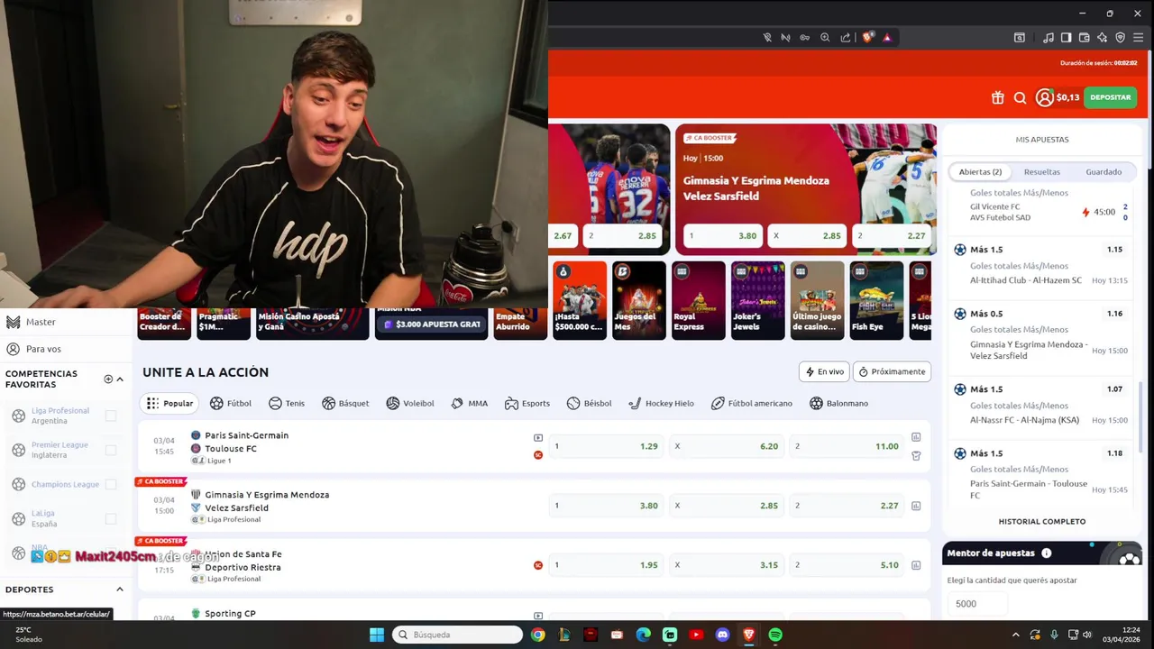Select Deportivo Riestra odds 5.10

click(847, 565)
